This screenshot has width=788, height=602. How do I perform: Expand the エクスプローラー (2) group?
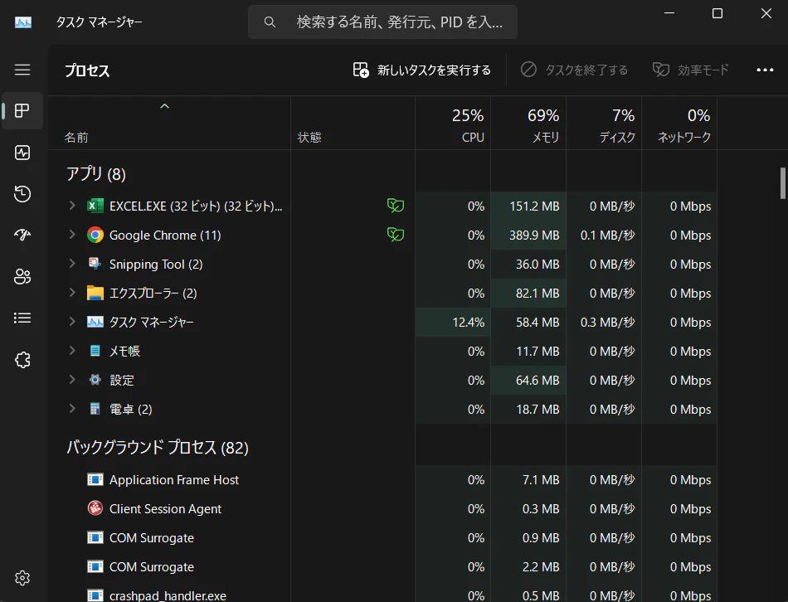(72, 293)
